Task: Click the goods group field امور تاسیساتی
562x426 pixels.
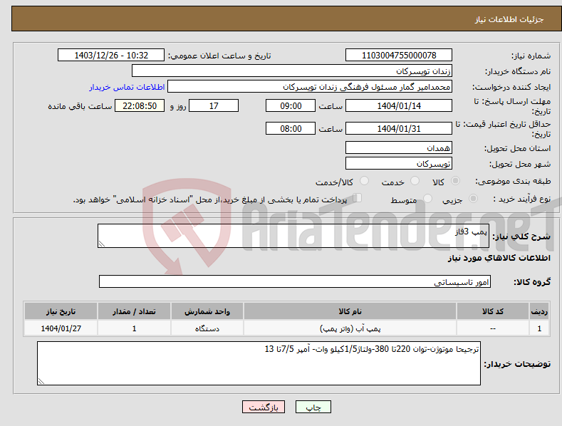Action: [295, 282]
